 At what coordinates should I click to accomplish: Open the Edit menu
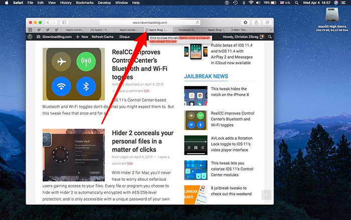41,3
